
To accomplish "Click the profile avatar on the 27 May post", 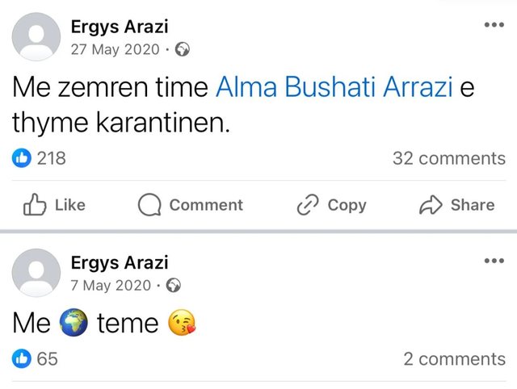I will [37, 37].
